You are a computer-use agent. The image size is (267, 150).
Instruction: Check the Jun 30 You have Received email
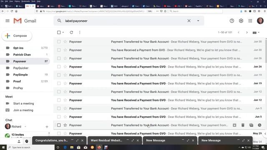59,50
